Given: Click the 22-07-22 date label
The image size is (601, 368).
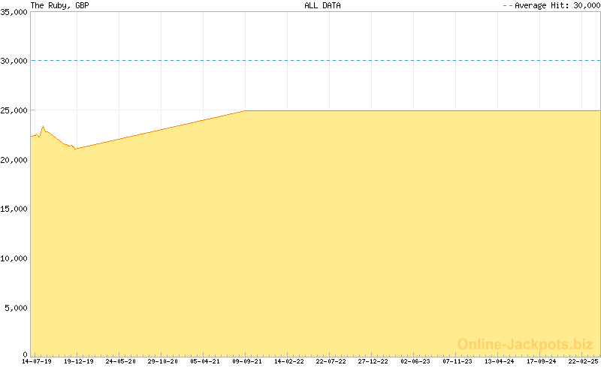Looking at the screenshot, I should [331, 362].
